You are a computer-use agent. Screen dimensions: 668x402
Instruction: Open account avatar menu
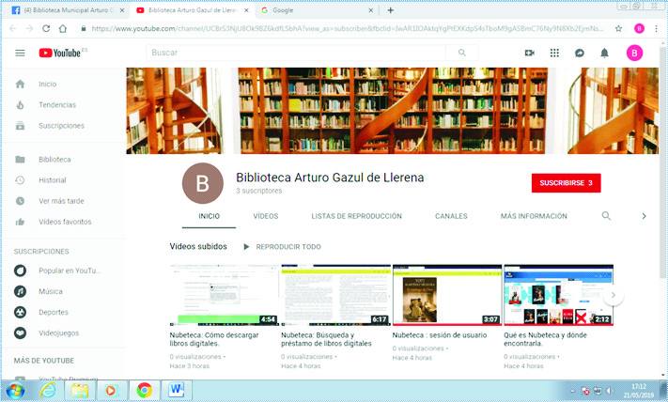tap(634, 54)
